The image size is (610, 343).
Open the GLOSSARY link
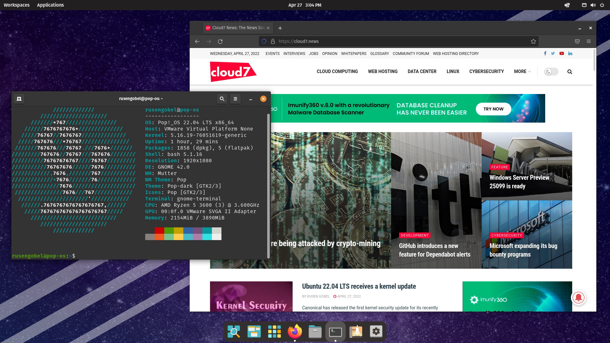379,54
